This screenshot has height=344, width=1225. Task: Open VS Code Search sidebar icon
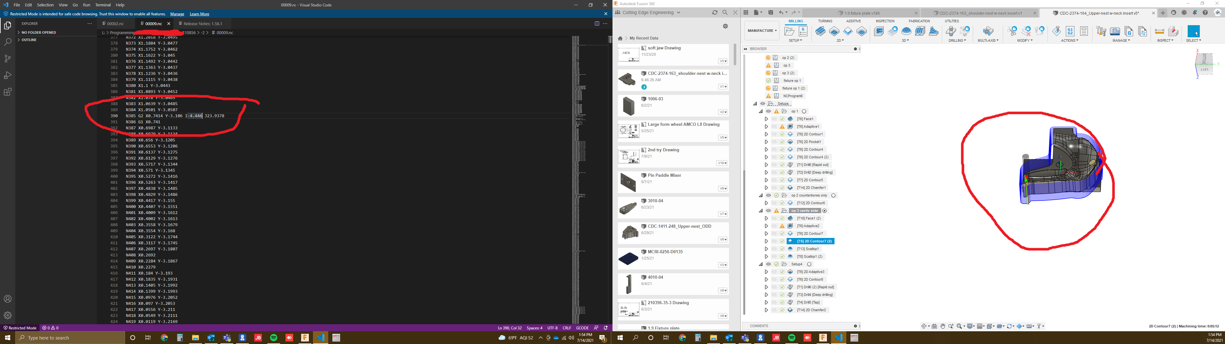(x=8, y=42)
